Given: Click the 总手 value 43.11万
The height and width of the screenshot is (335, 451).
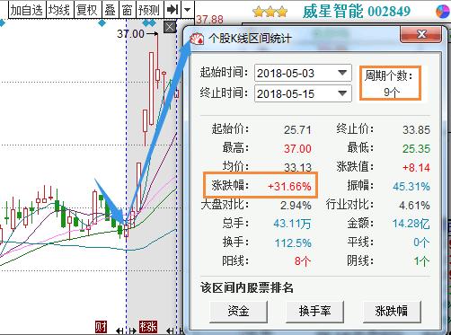Looking at the screenshot, I should pos(292,224).
